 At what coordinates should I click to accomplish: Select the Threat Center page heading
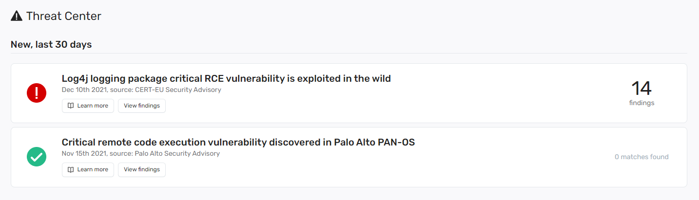[x=64, y=16]
